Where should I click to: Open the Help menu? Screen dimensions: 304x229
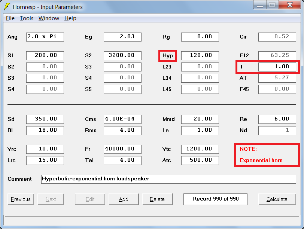[x=70, y=18]
